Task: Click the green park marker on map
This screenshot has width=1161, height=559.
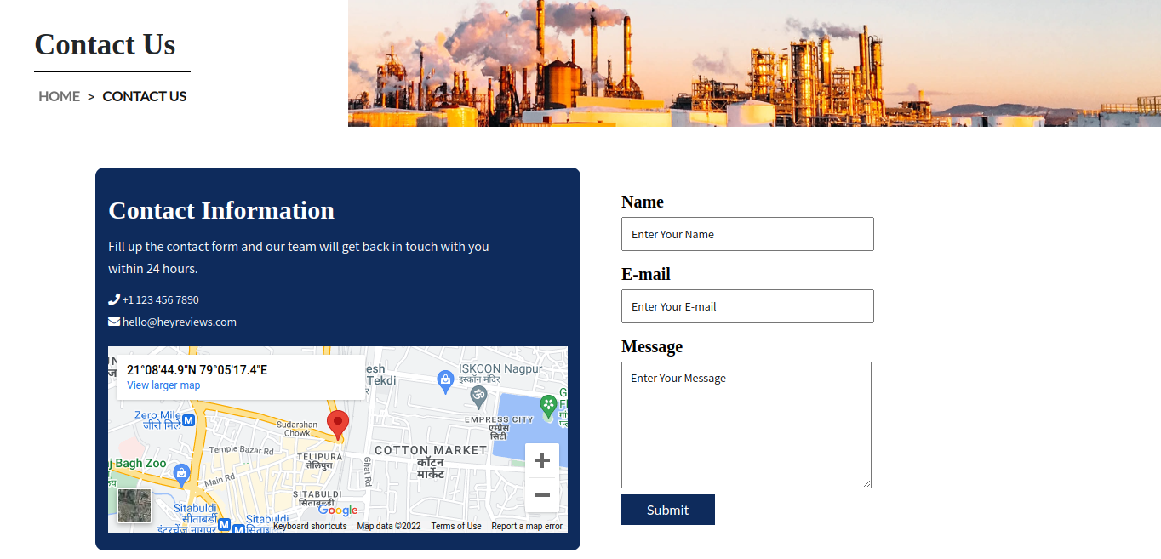Action: coord(549,406)
